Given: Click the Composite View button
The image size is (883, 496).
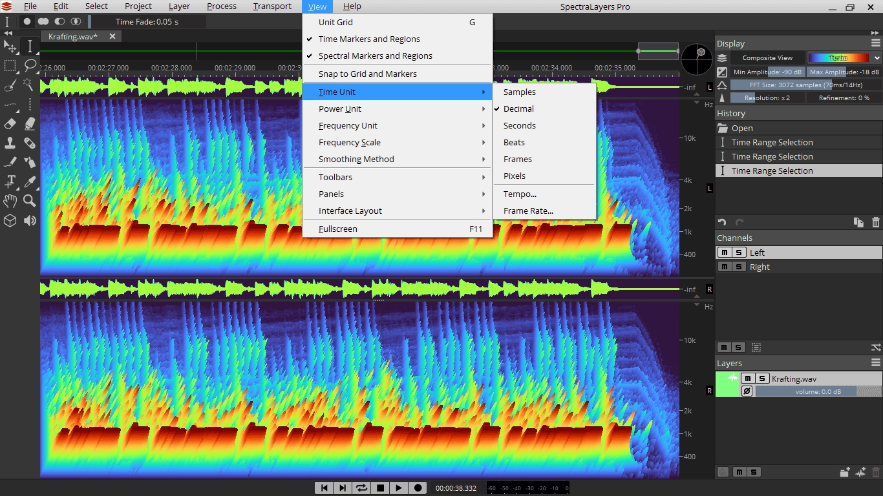Looking at the screenshot, I should 767,57.
